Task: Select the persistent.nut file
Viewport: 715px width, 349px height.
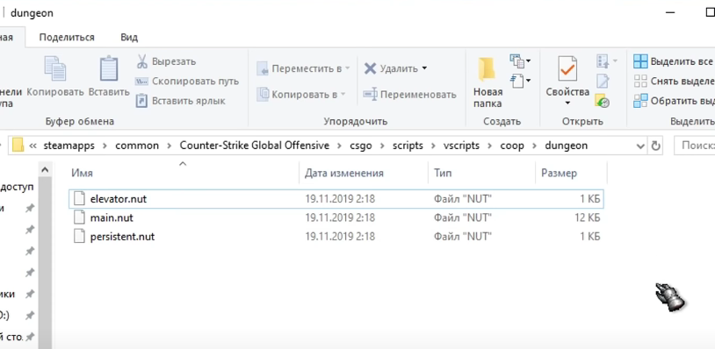Action: [x=336, y=237]
